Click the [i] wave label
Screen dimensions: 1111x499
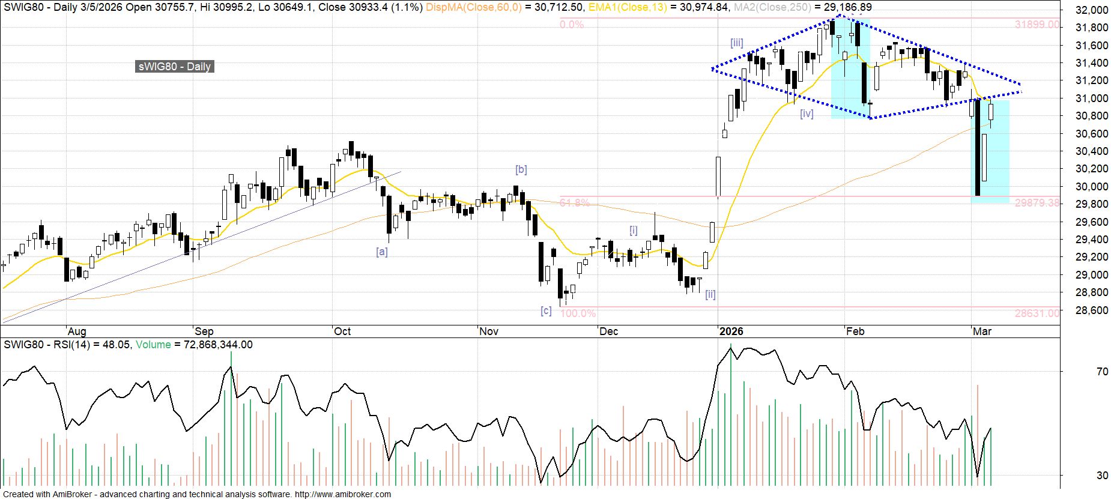[x=633, y=230]
